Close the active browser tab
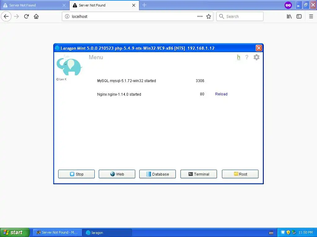This screenshot has height=237, width=317. [x=134, y=6]
